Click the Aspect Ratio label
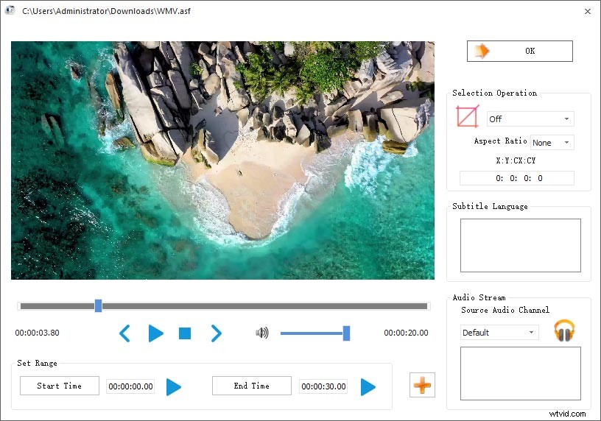601x421 pixels. coord(500,141)
